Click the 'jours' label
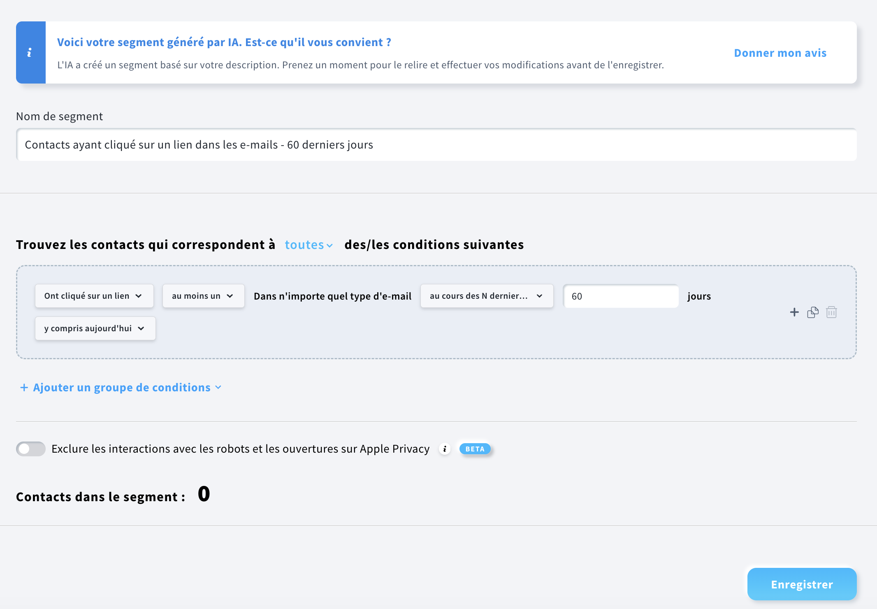Image resolution: width=877 pixels, height=609 pixels. pos(699,296)
